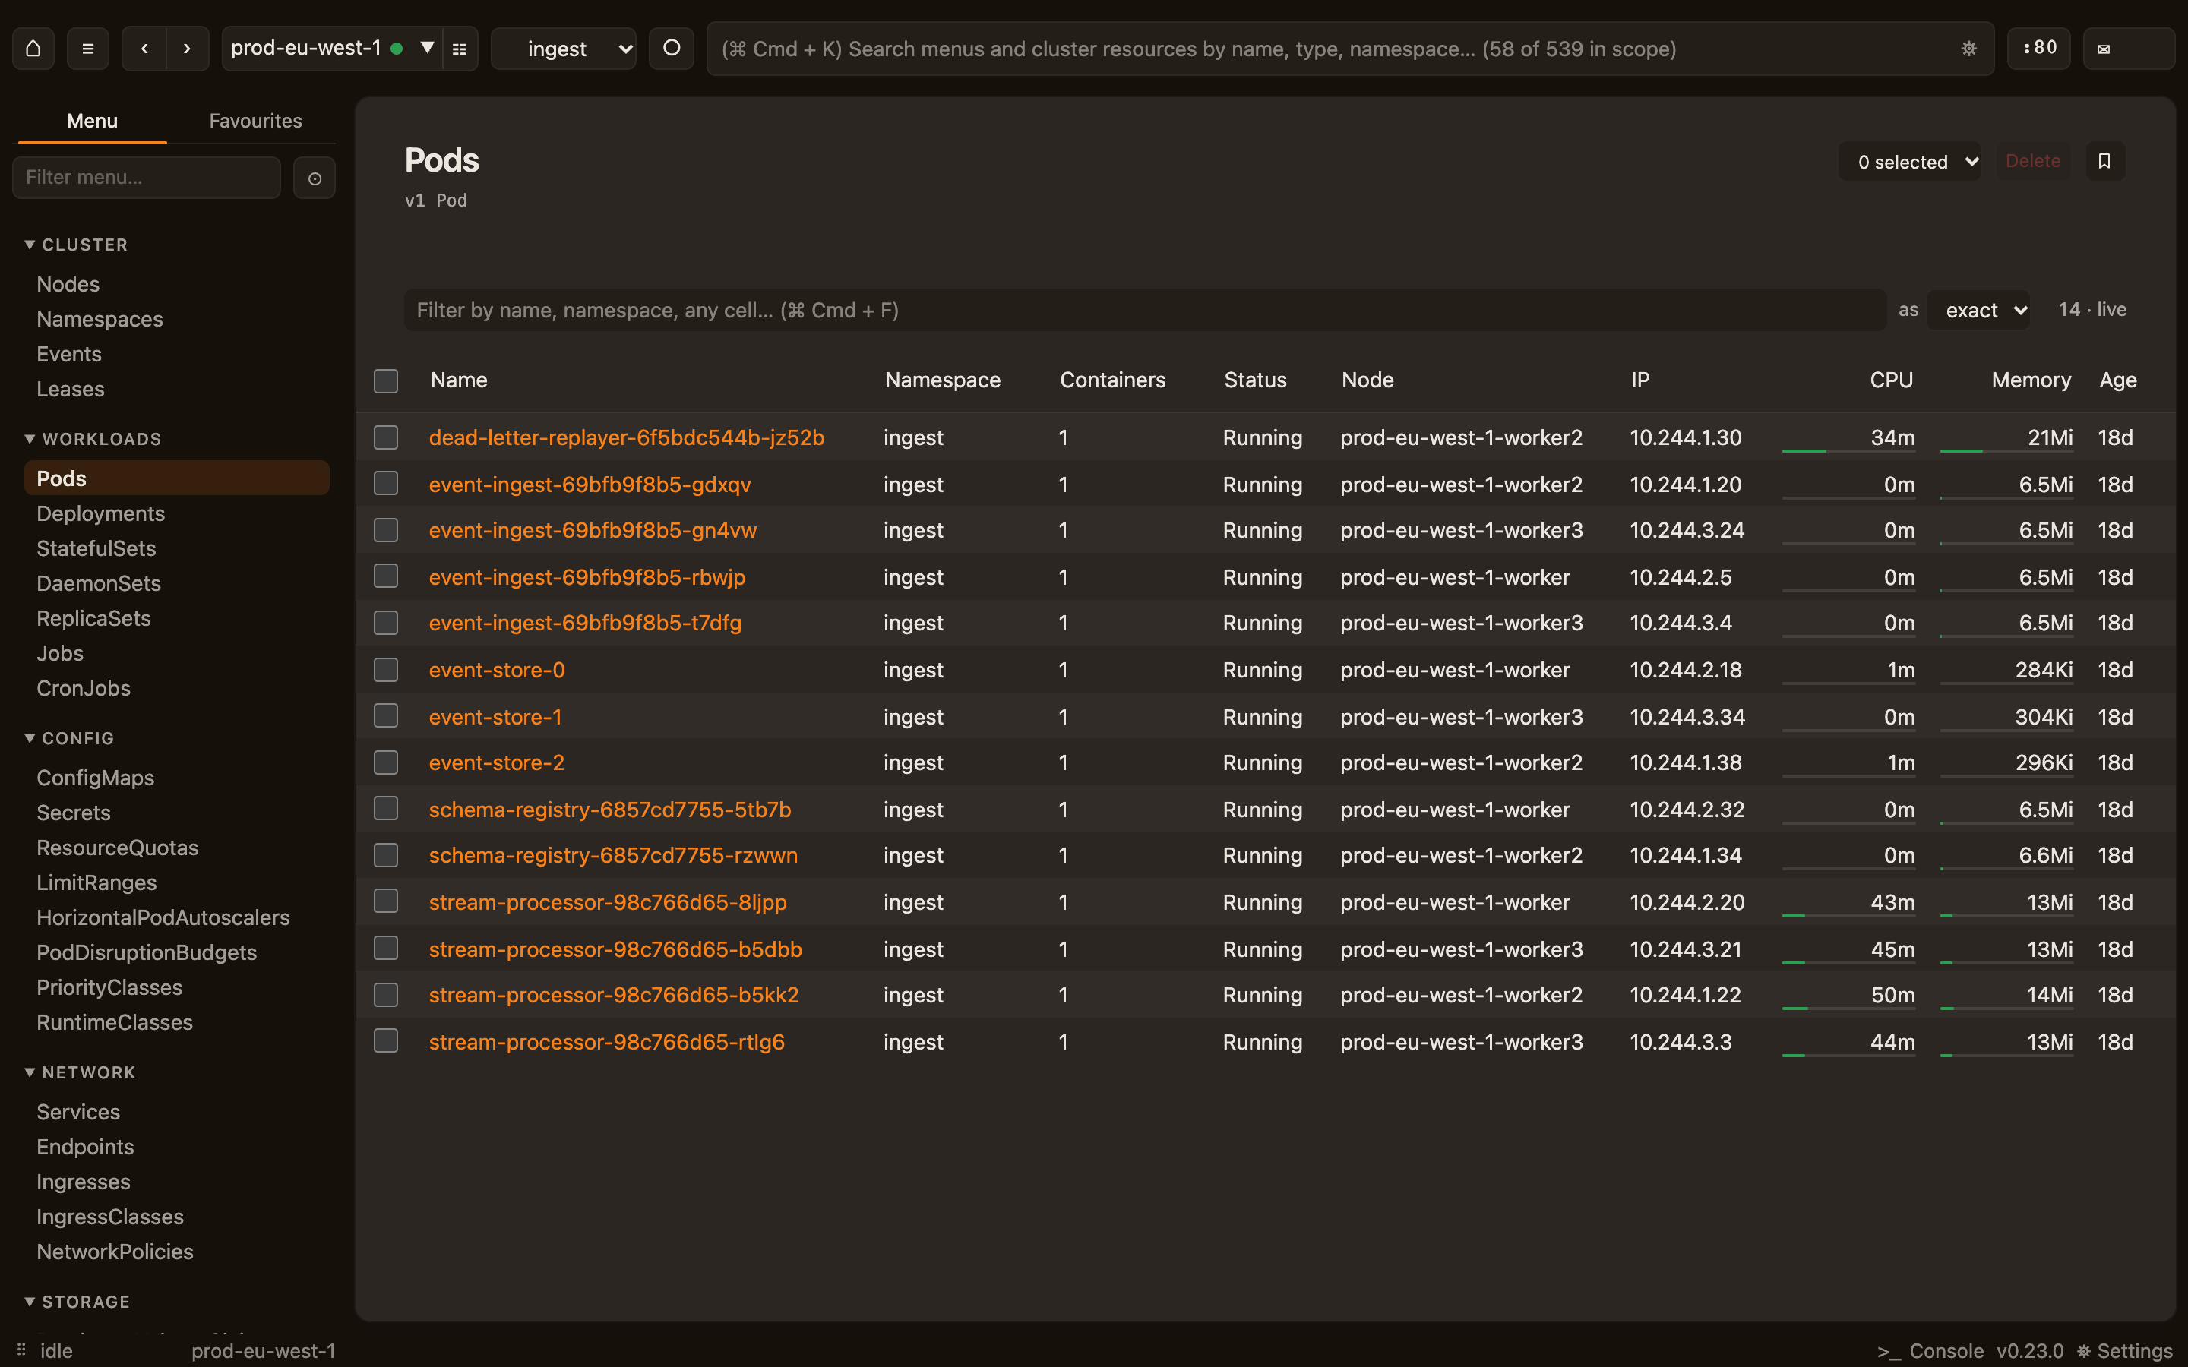Bookmark the Pods view
This screenshot has height=1367, width=2188.
tap(2105, 161)
